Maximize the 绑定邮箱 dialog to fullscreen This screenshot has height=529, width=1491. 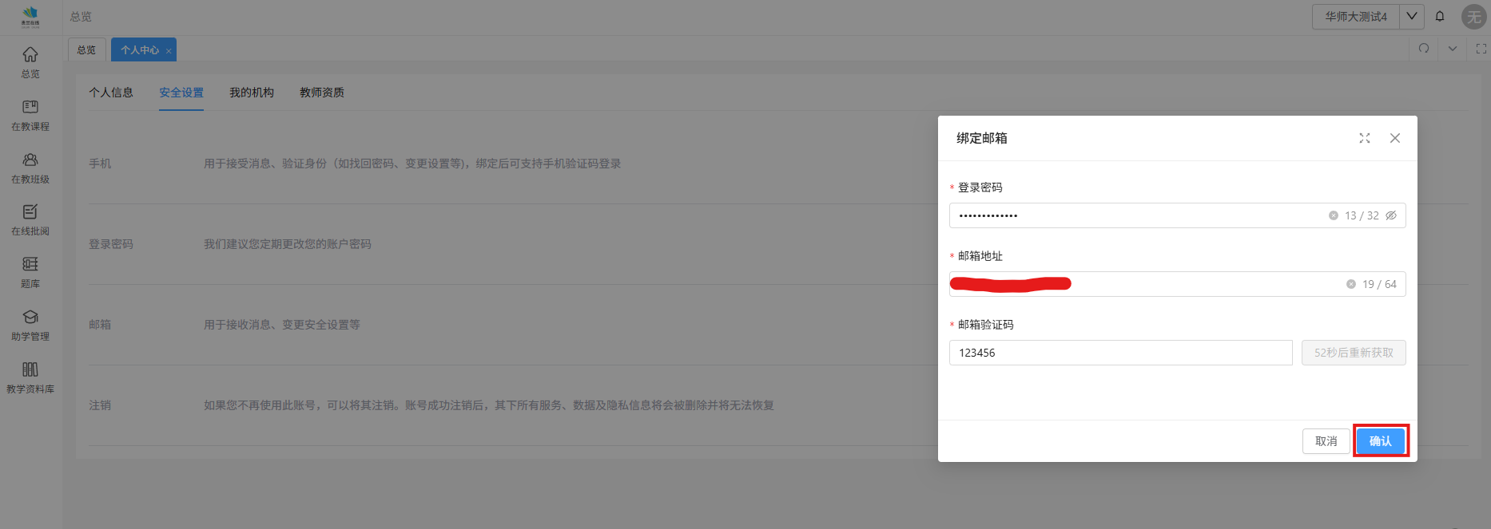[1365, 138]
